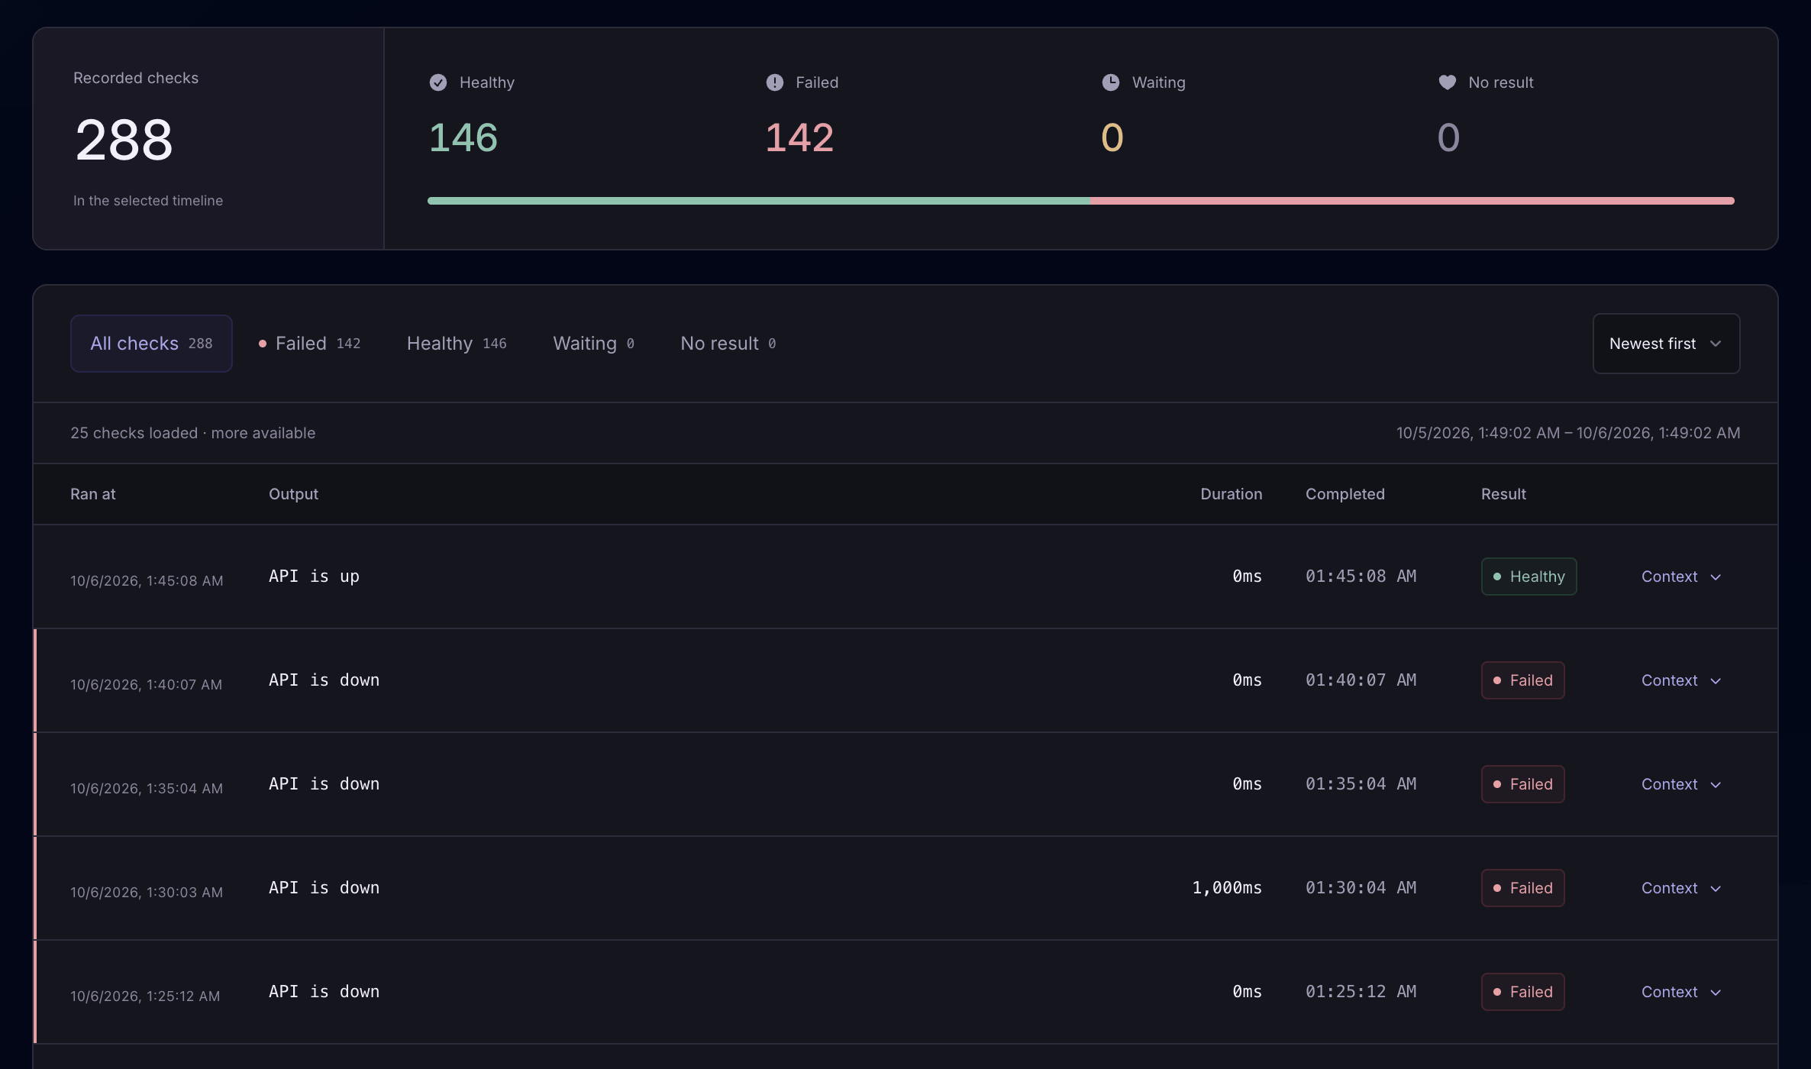Image resolution: width=1811 pixels, height=1069 pixels.
Task: Click the Failed badge on 01:40:07 row
Action: click(x=1523, y=680)
